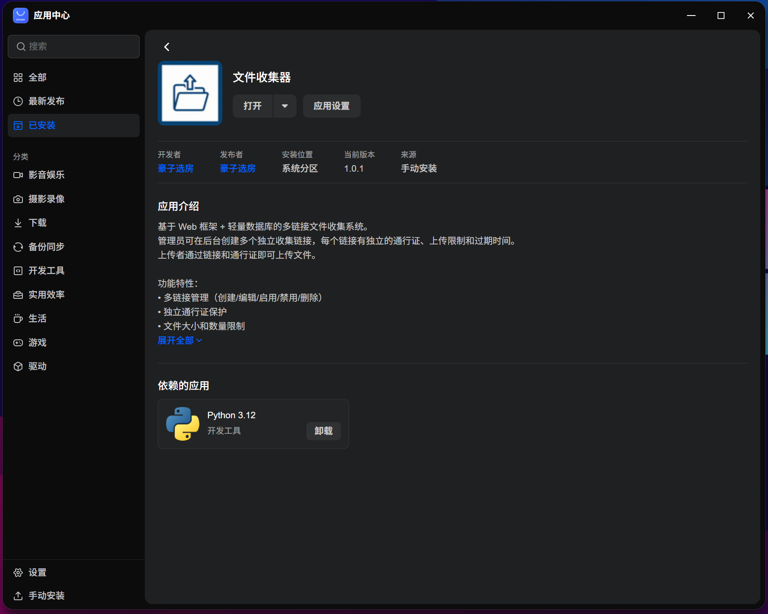Click the back arrow icon

point(167,47)
